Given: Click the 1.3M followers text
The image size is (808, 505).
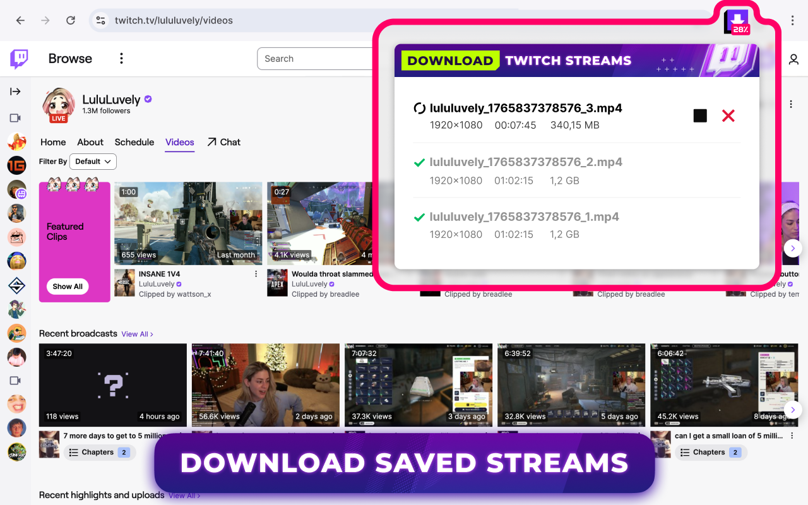Looking at the screenshot, I should 106,111.
